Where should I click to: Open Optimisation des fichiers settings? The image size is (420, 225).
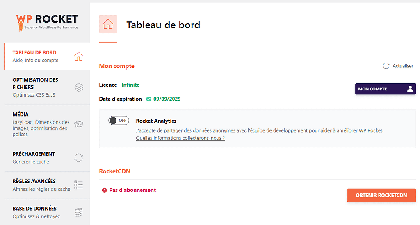click(36, 87)
